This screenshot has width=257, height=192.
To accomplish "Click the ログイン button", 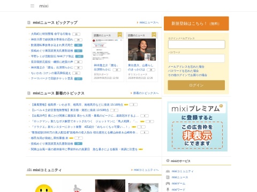I will pos(196,85).
